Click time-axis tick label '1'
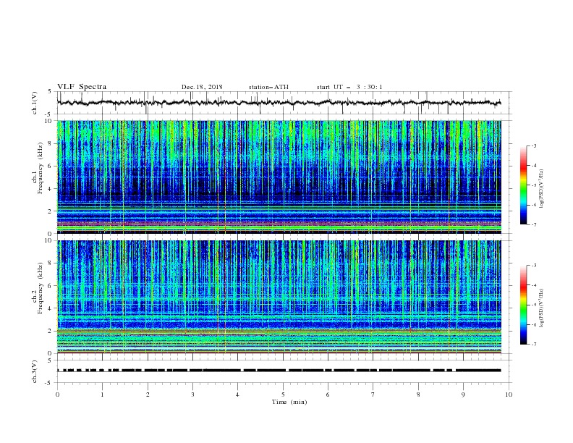 (102, 395)
